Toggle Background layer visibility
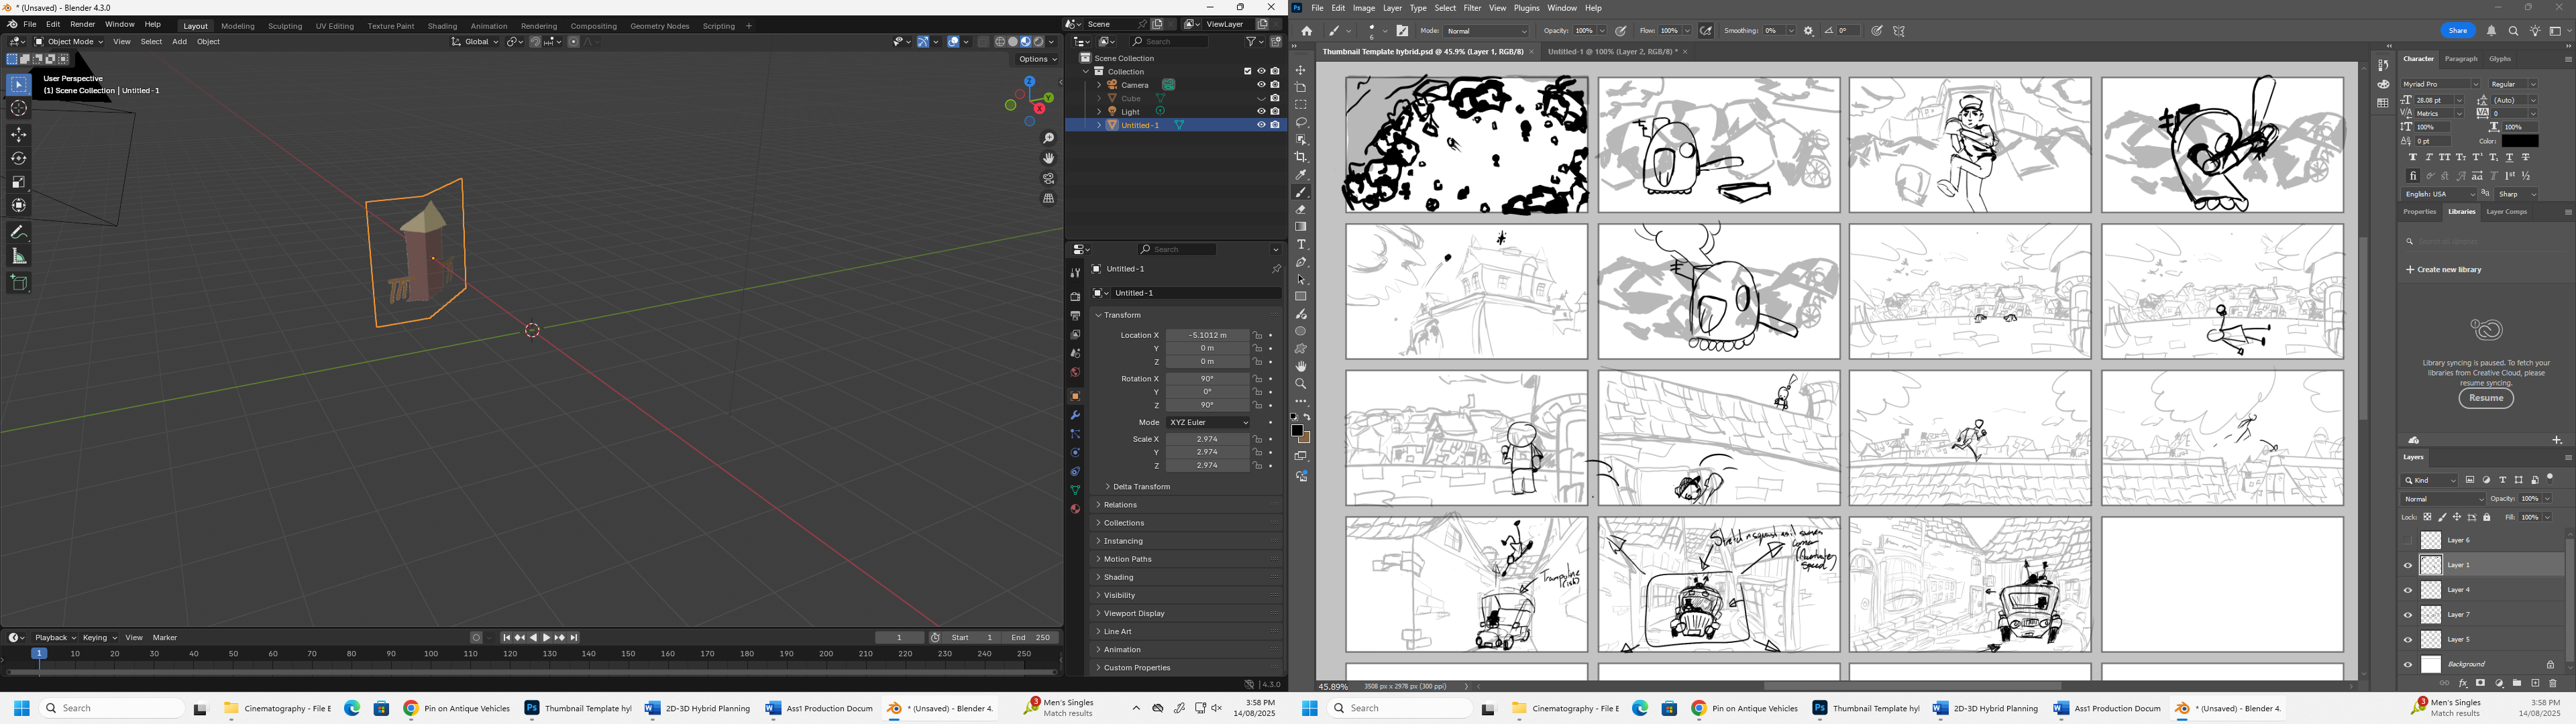This screenshot has width=2576, height=724. (x=2408, y=664)
